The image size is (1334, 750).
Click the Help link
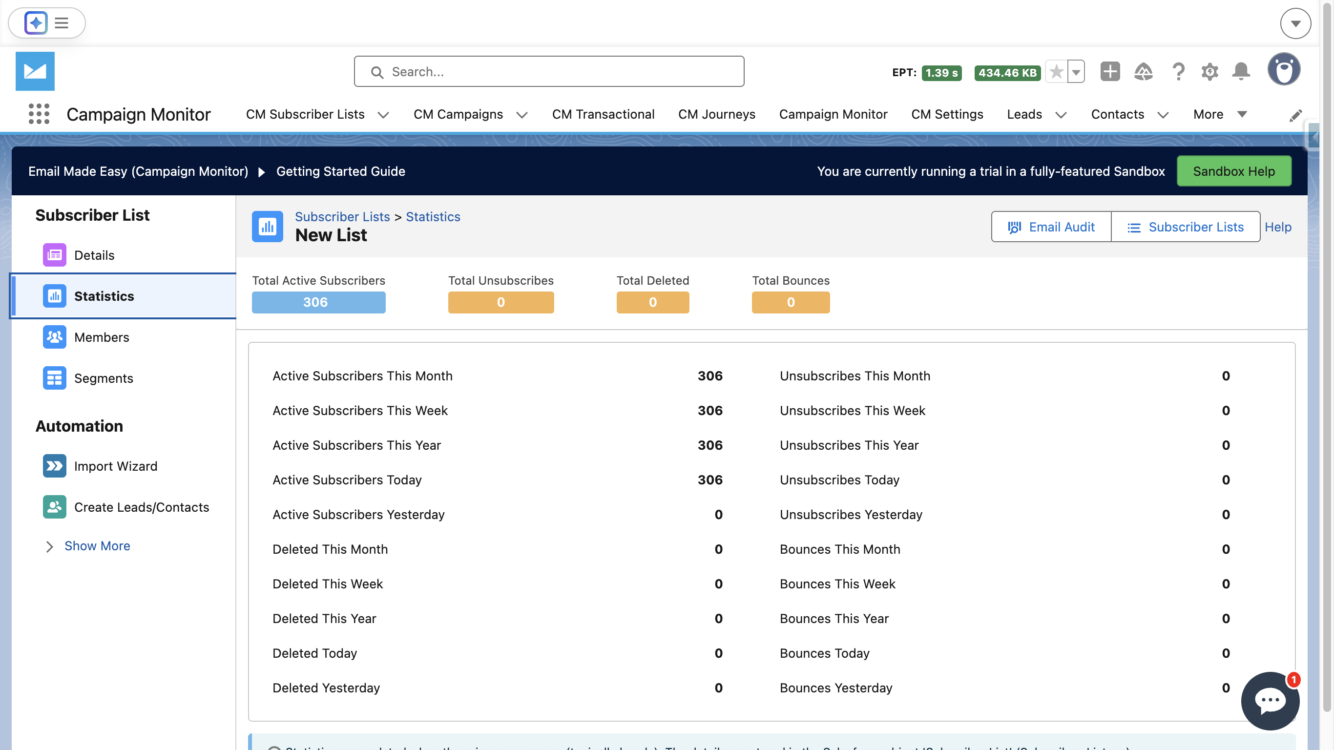coord(1277,227)
